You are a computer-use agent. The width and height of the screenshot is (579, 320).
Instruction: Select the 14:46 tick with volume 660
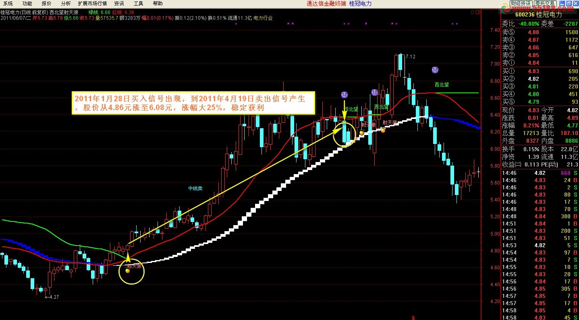(x=540, y=173)
